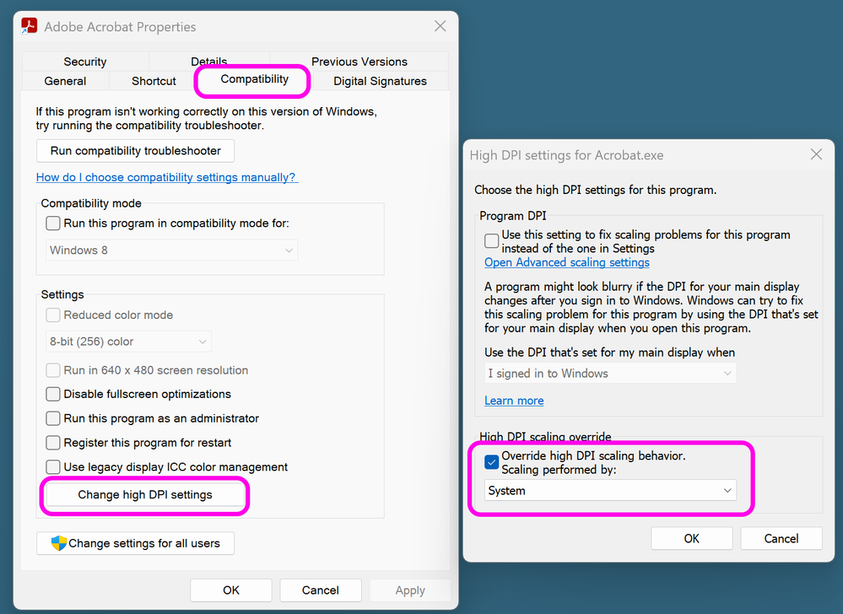
Task: Toggle Reduced color mode checkbox
Action: [53, 315]
